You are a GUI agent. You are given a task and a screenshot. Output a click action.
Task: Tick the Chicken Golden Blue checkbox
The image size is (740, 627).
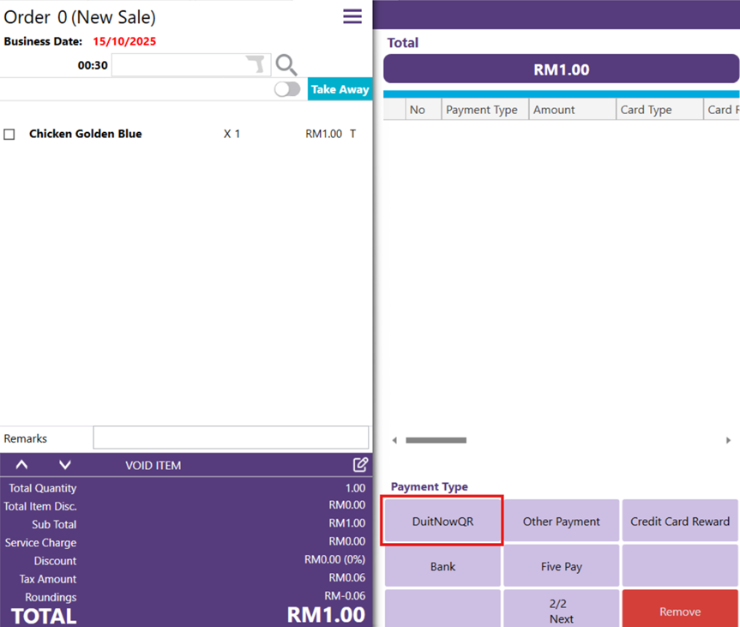click(9, 135)
